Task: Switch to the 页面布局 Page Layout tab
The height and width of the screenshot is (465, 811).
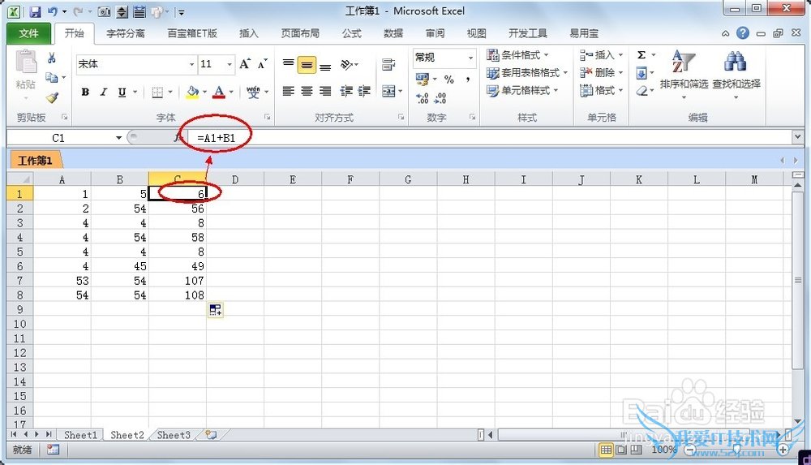Action: pyautogui.click(x=300, y=33)
